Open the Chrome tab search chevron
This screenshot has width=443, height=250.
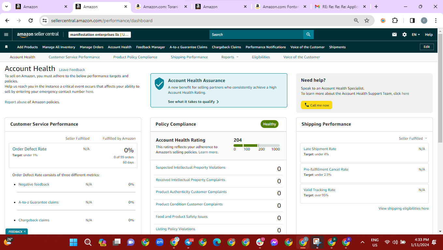7,7
